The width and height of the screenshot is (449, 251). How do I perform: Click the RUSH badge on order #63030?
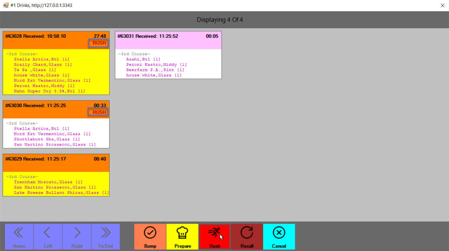pos(99,112)
